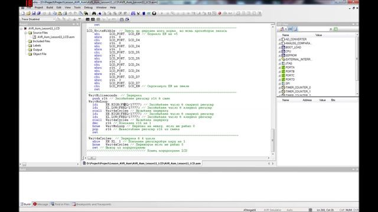
Task: Click the Open File folder icon
Action: click(28, 14)
